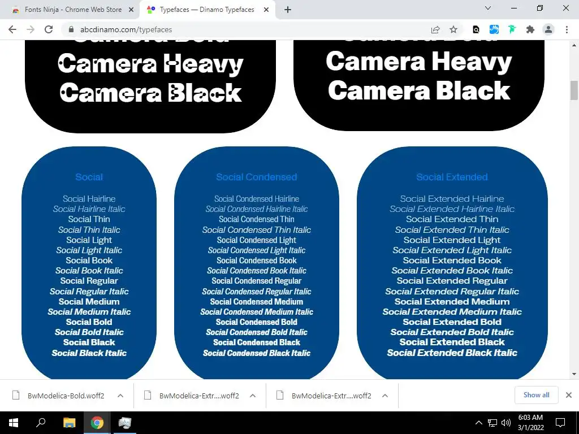
Task: Click 'Social Thin Italic' style
Action: click(89, 229)
